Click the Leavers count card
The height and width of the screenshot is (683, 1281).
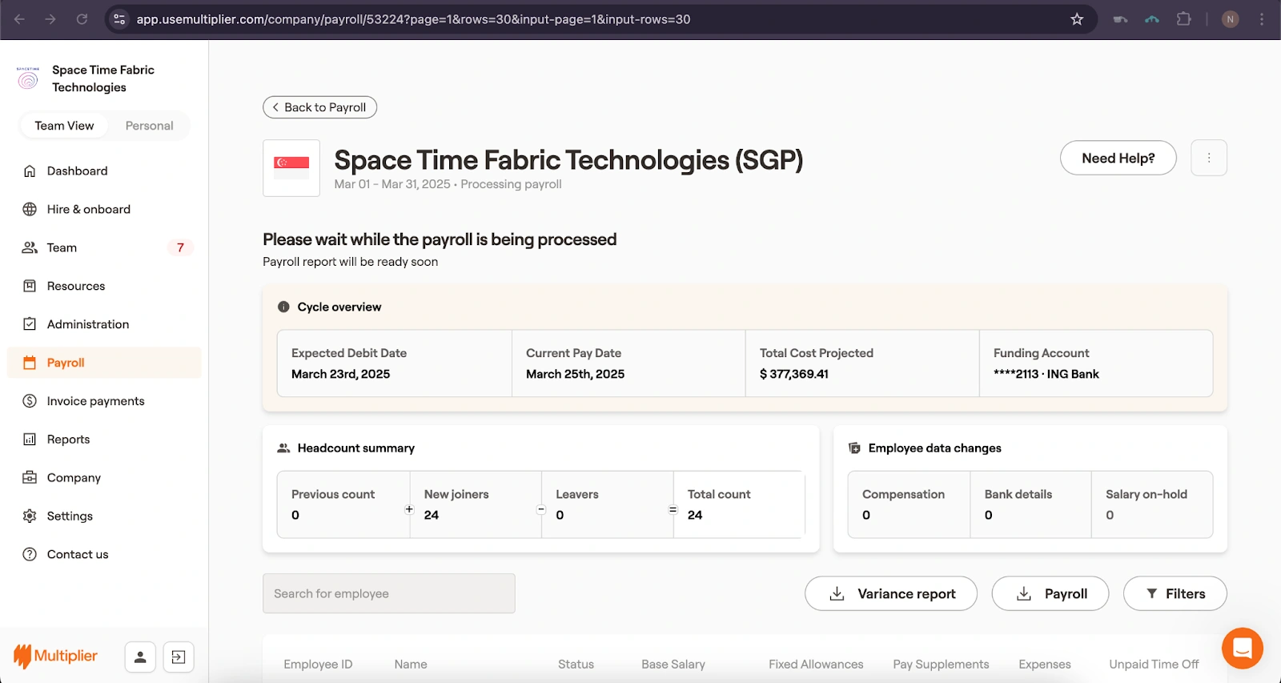tap(608, 504)
